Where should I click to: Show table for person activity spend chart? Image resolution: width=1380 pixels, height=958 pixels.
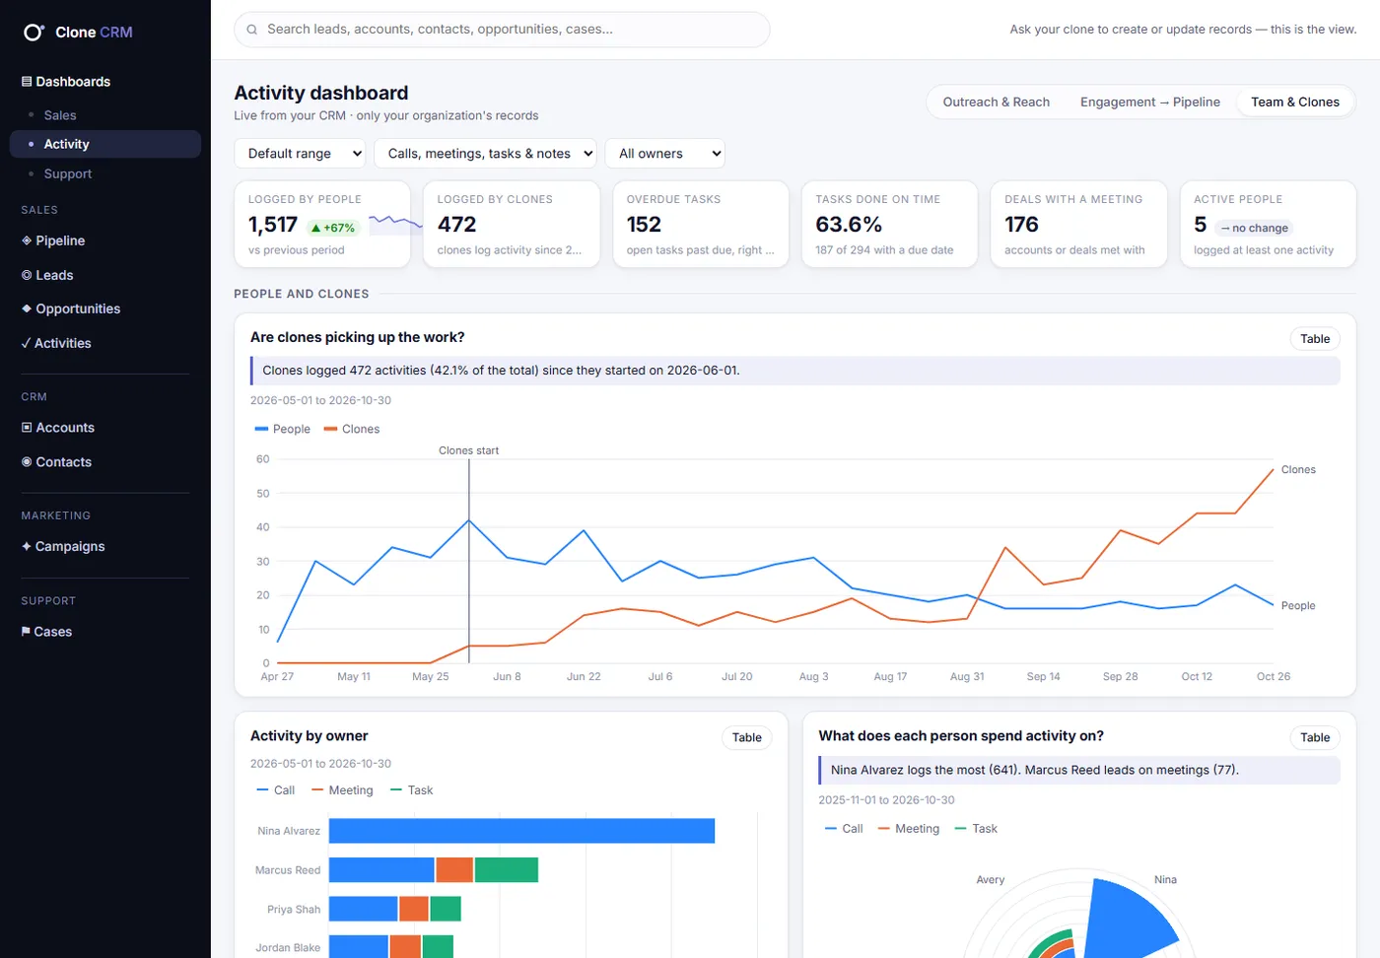(1314, 737)
